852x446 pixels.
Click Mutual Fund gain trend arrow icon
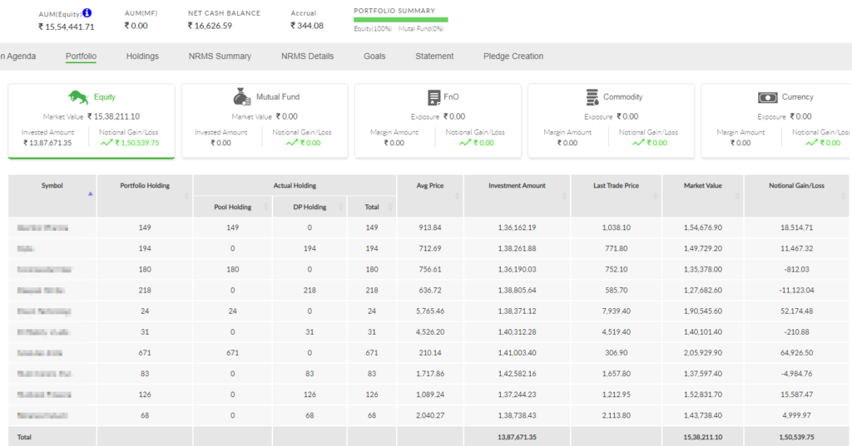click(292, 143)
